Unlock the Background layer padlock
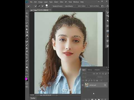The width and height of the screenshot is (134, 100). tap(105, 85)
